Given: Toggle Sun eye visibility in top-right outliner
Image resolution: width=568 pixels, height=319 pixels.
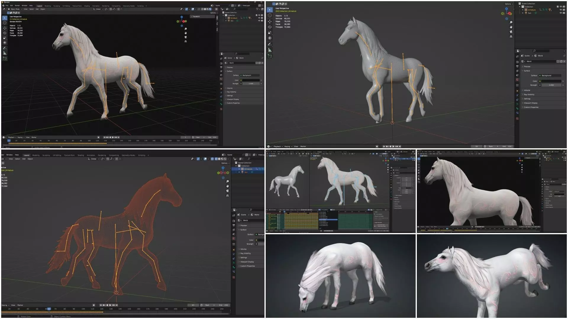Looking at the screenshot, I should tap(560, 13).
